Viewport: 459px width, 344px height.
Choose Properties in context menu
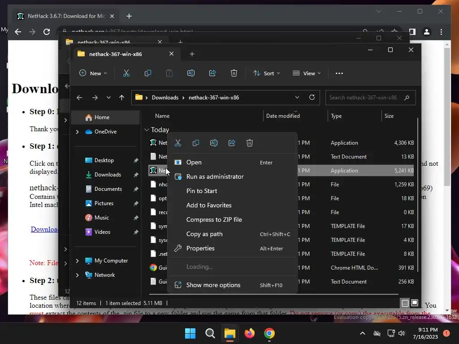coord(233,248)
